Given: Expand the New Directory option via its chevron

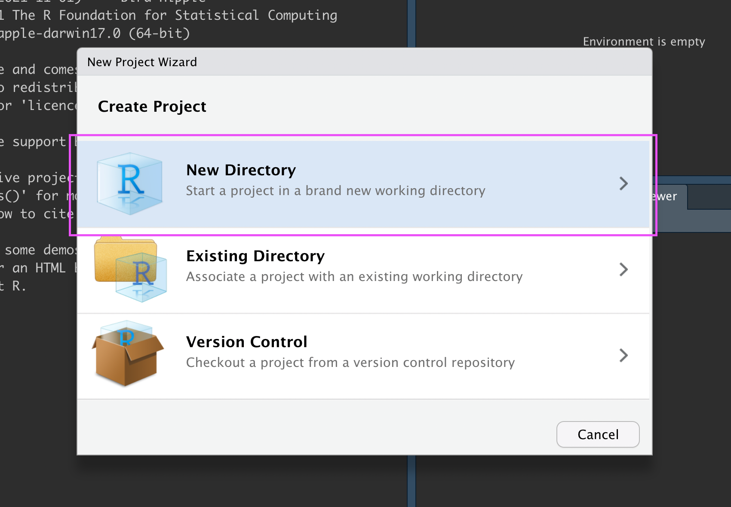Looking at the screenshot, I should coord(624,183).
